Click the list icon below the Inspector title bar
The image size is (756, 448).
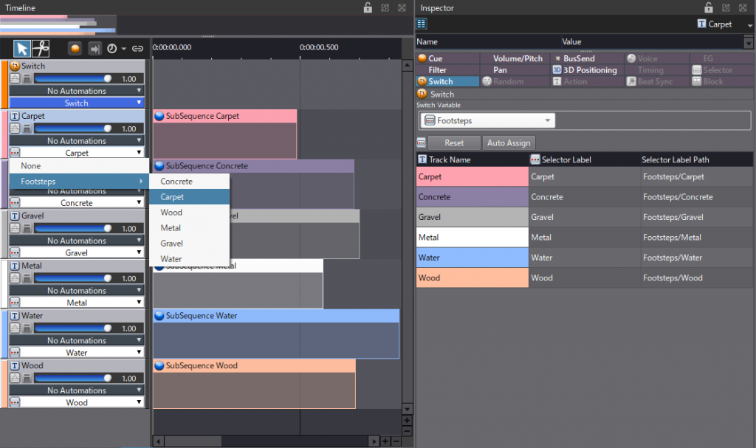pos(420,23)
